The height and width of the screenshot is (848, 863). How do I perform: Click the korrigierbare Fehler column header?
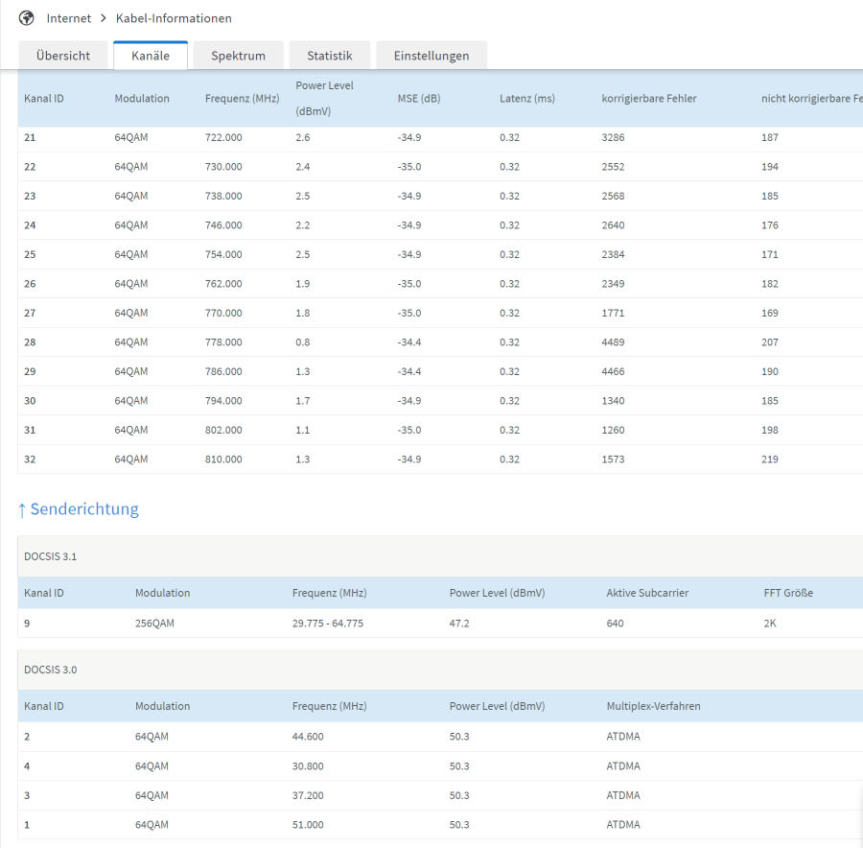[x=649, y=99]
